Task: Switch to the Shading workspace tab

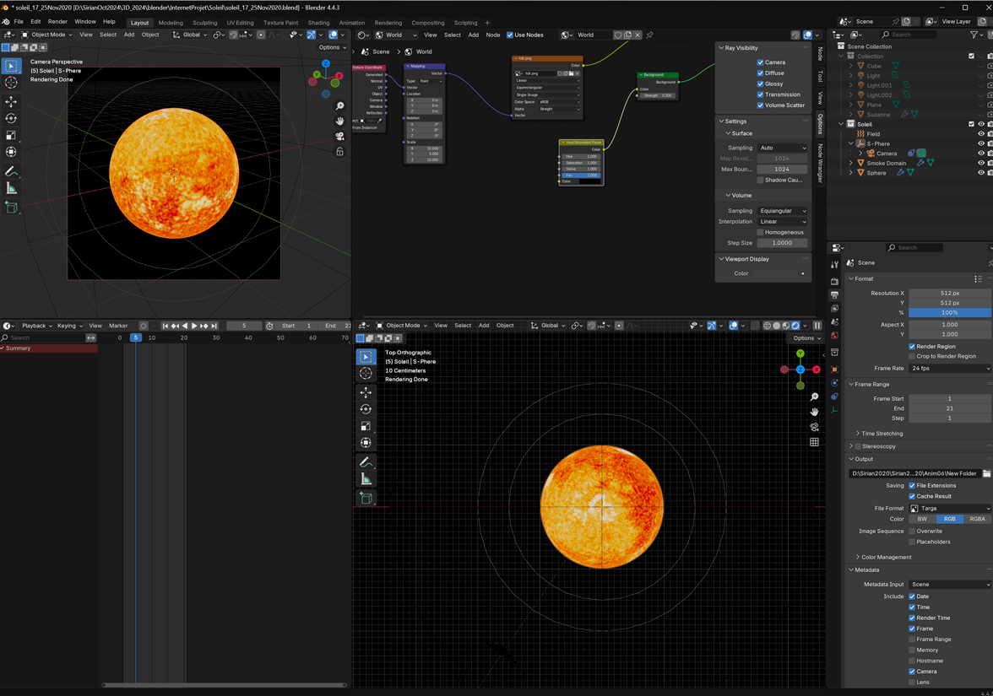Action: (317, 23)
